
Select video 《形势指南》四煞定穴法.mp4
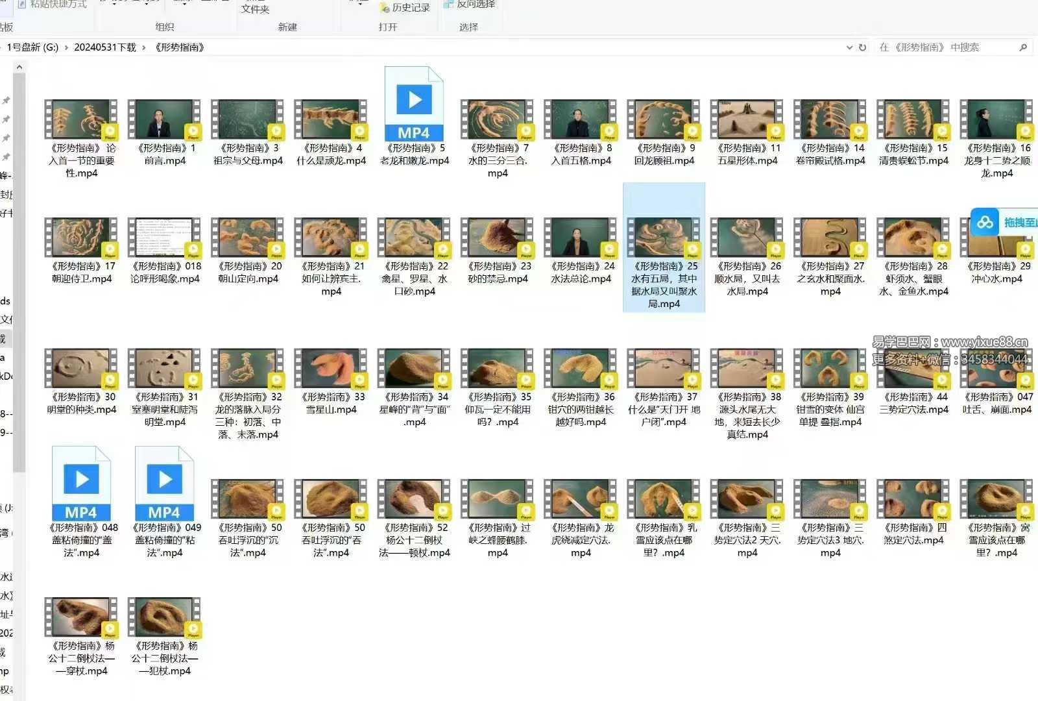913,500
